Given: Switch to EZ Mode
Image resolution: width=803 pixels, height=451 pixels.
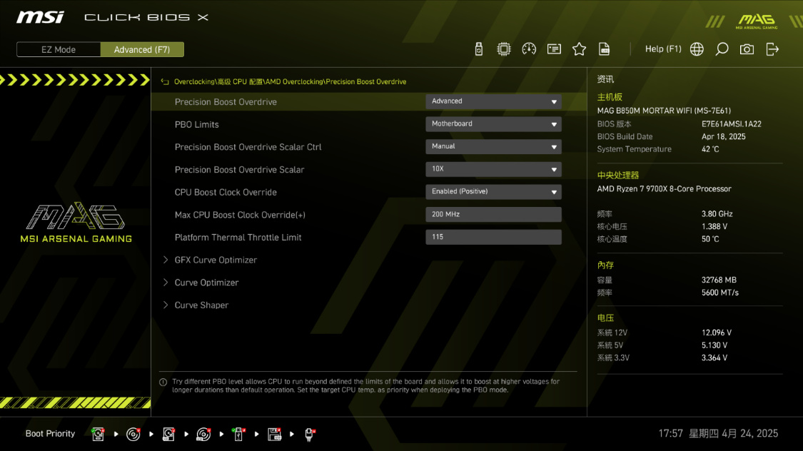Looking at the screenshot, I should tap(59, 50).
